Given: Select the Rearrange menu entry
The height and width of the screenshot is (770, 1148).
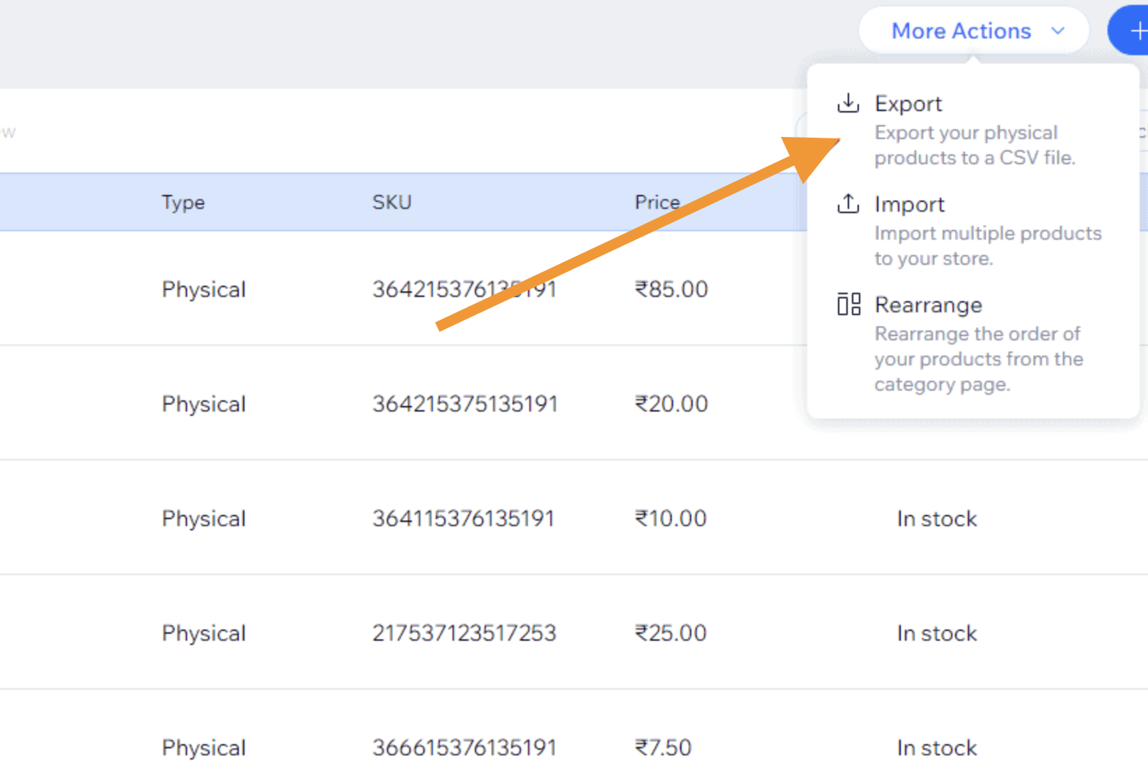Looking at the screenshot, I should [x=928, y=305].
